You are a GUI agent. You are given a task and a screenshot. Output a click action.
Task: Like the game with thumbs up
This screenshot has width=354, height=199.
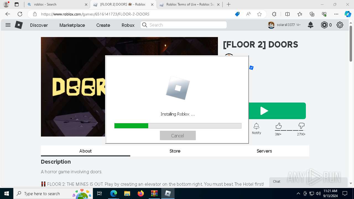point(278,126)
